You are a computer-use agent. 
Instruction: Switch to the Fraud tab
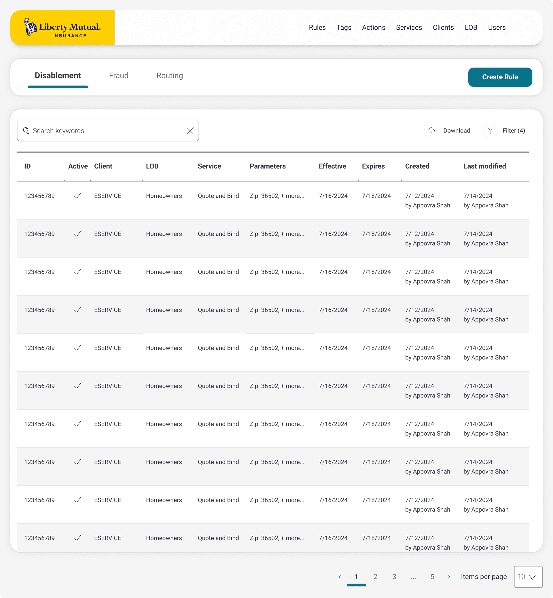pyautogui.click(x=118, y=76)
